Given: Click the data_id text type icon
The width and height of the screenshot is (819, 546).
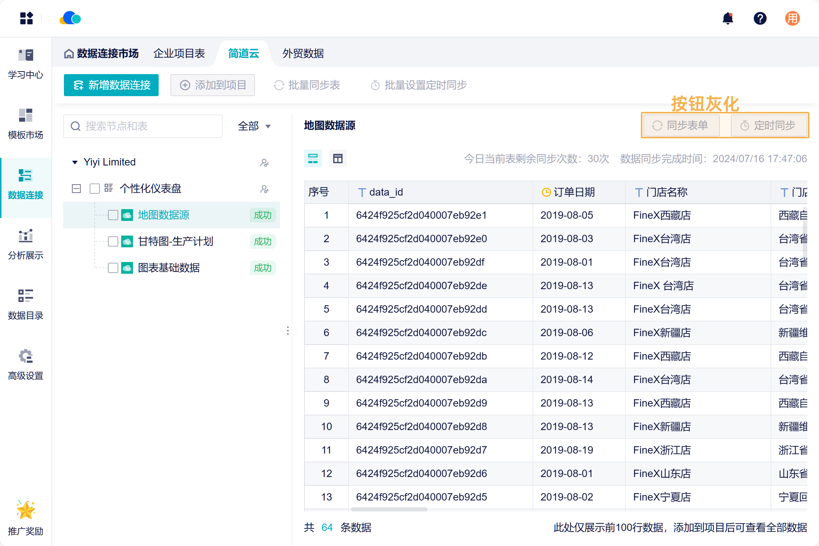Looking at the screenshot, I should pyautogui.click(x=362, y=192).
